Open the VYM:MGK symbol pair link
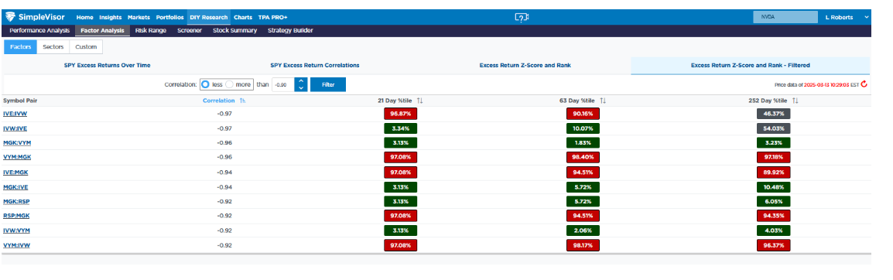Screen dimensions: 893x280 (x=16, y=157)
